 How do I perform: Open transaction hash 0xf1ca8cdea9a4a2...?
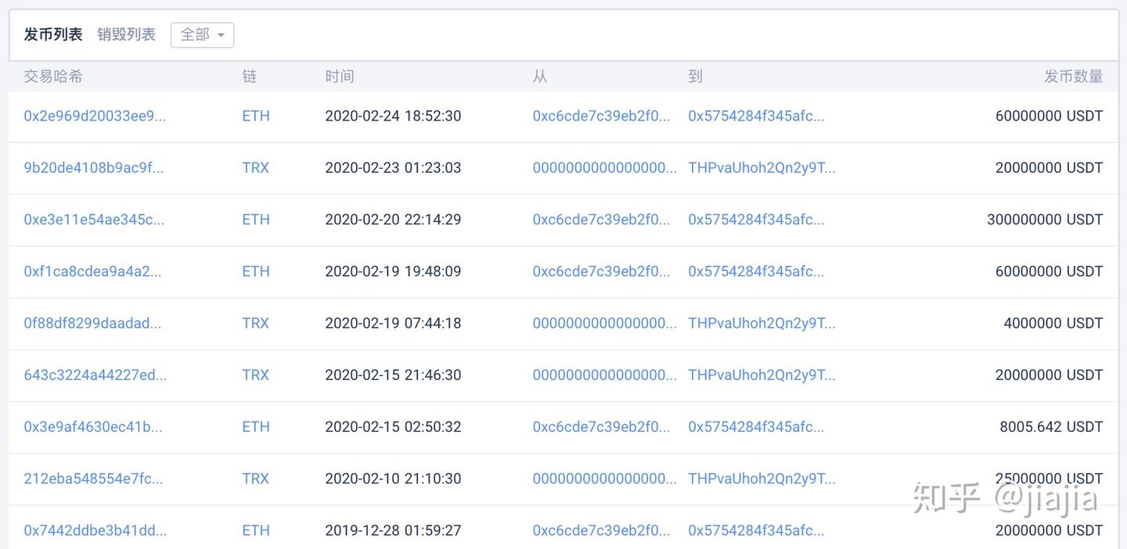[92, 271]
